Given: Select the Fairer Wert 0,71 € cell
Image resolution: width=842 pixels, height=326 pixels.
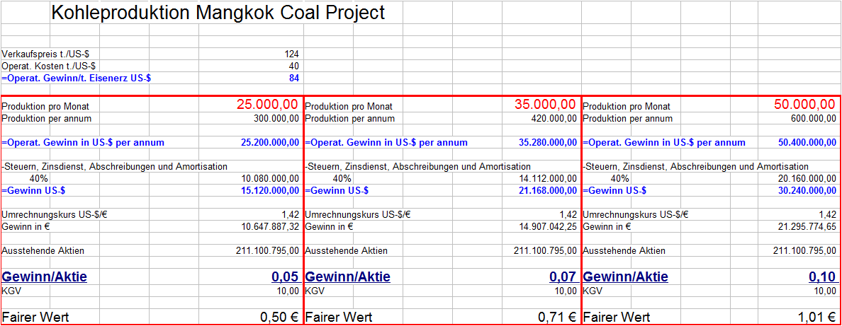Looking at the screenshot, I should tap(557, 317).
